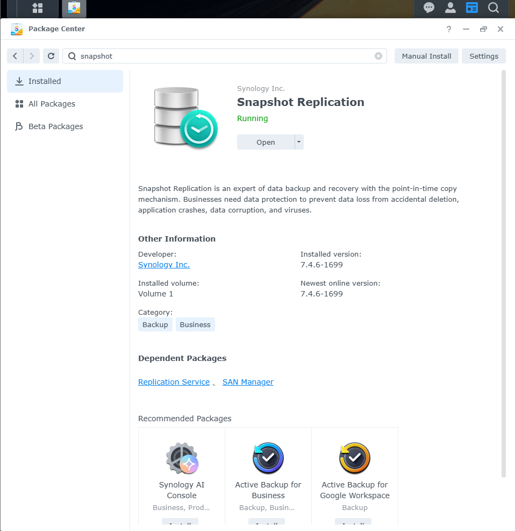Screen dimensions: 515x531
Task: Open the widgets panel icon
Action: pyautogui.click(x=471, y=8)
